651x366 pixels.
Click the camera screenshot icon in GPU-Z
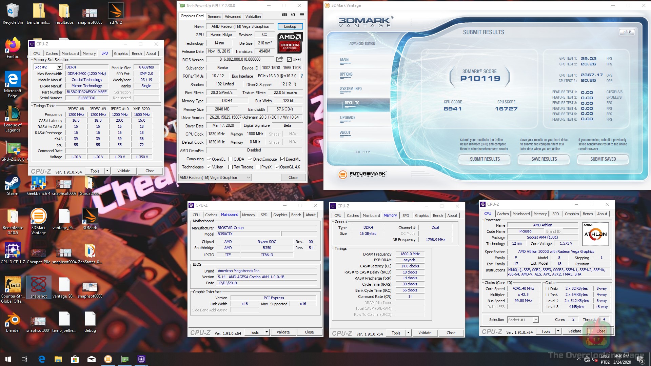point(284,15)
